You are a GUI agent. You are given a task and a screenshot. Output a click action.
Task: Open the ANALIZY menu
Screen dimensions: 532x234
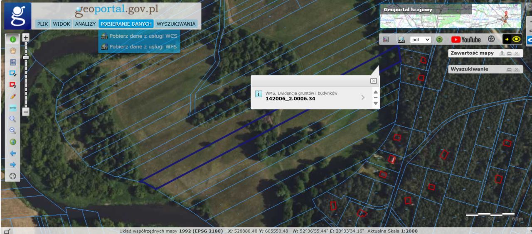click(85, 24)
